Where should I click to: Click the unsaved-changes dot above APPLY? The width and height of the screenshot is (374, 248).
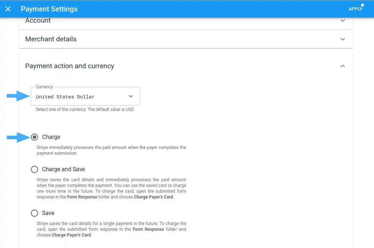pos(361,4)
